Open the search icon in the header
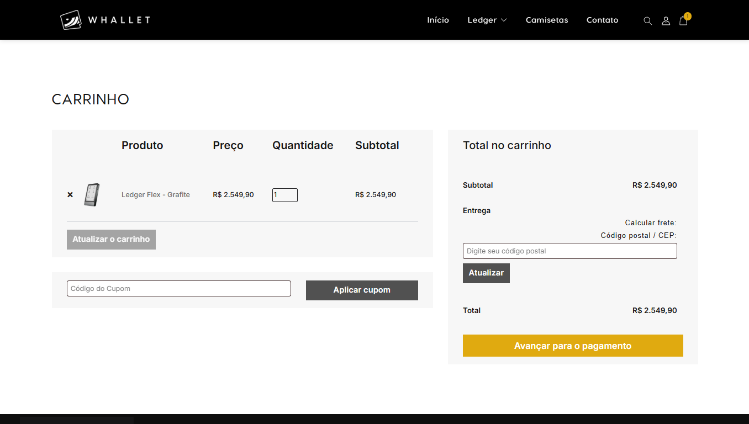Viewport: 749px width, 424px height. (x=647, y=20)
